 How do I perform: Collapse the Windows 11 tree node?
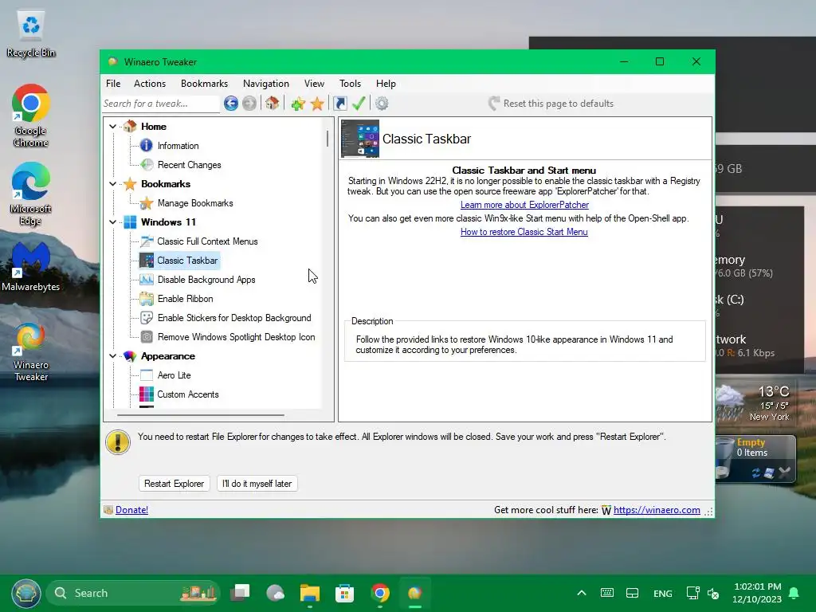(x=112, y=222)
